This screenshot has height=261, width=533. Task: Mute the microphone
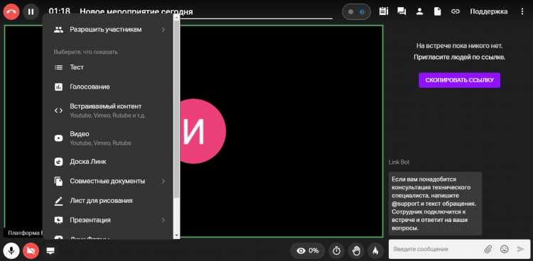(x=11, y=251)
